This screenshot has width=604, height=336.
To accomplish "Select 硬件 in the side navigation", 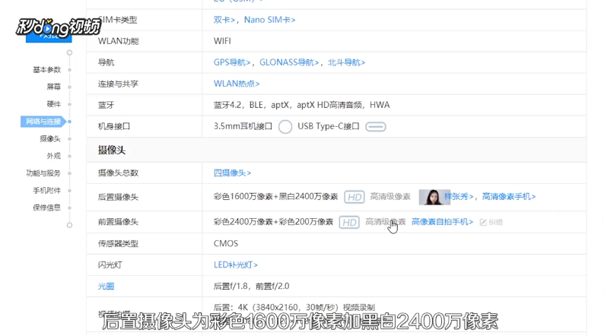I will pyautogui.click(x=53, y=104).
